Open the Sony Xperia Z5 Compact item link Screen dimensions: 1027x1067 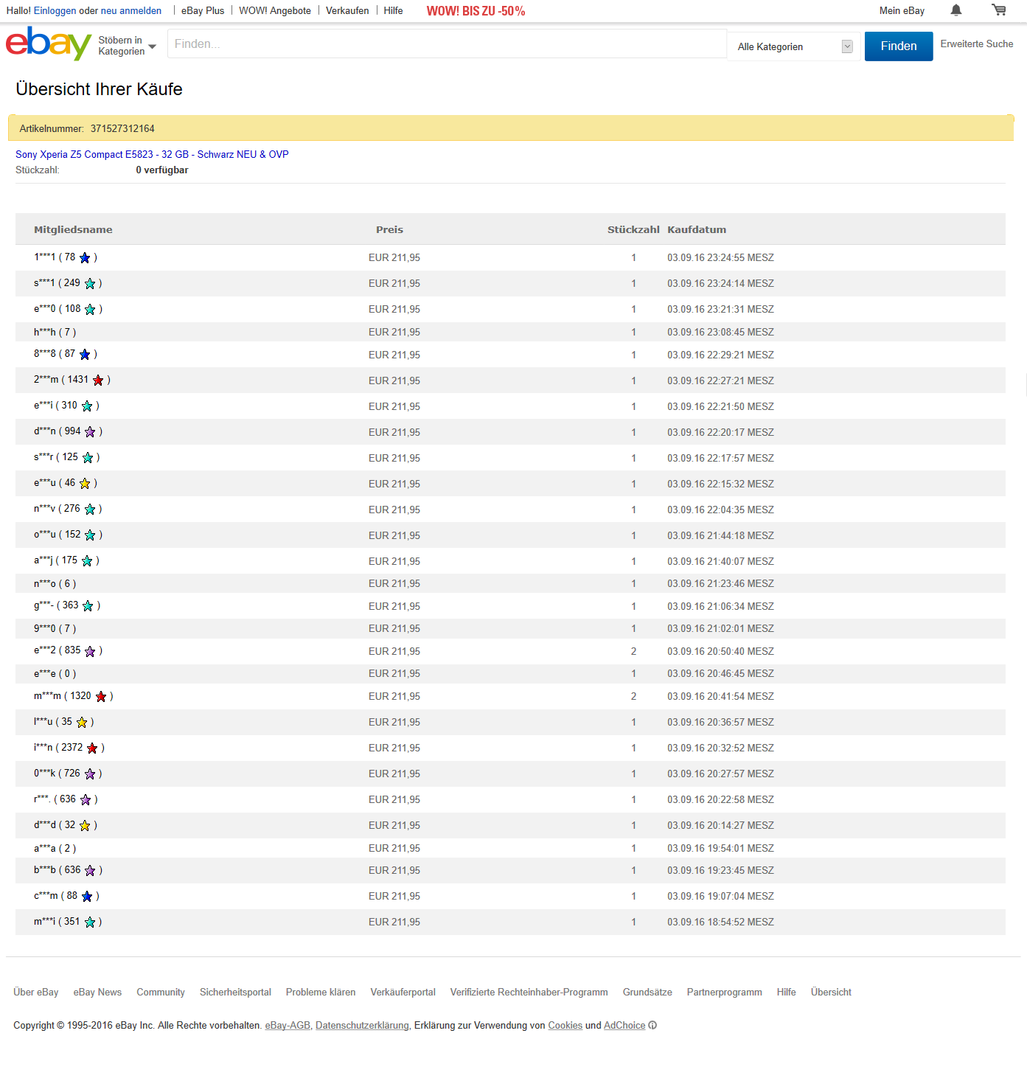tap(152, 154)
